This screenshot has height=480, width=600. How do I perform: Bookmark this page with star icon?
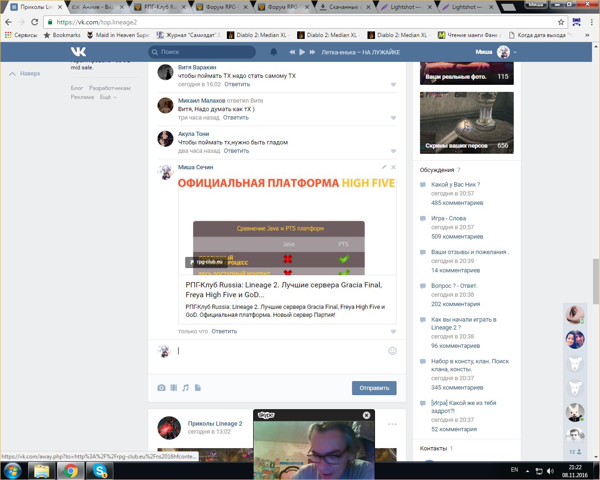[561, 22]
